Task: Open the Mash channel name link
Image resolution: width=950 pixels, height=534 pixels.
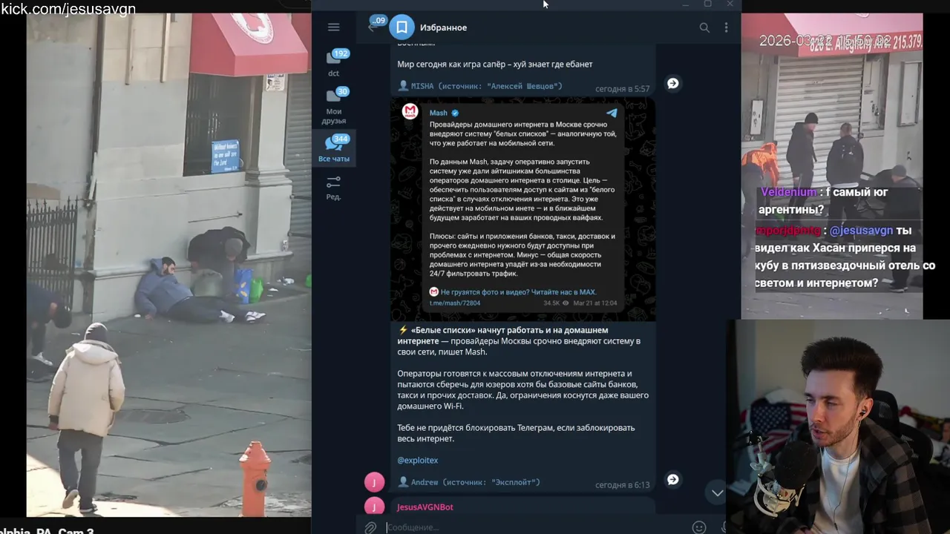Action: [x=438, y=113]
